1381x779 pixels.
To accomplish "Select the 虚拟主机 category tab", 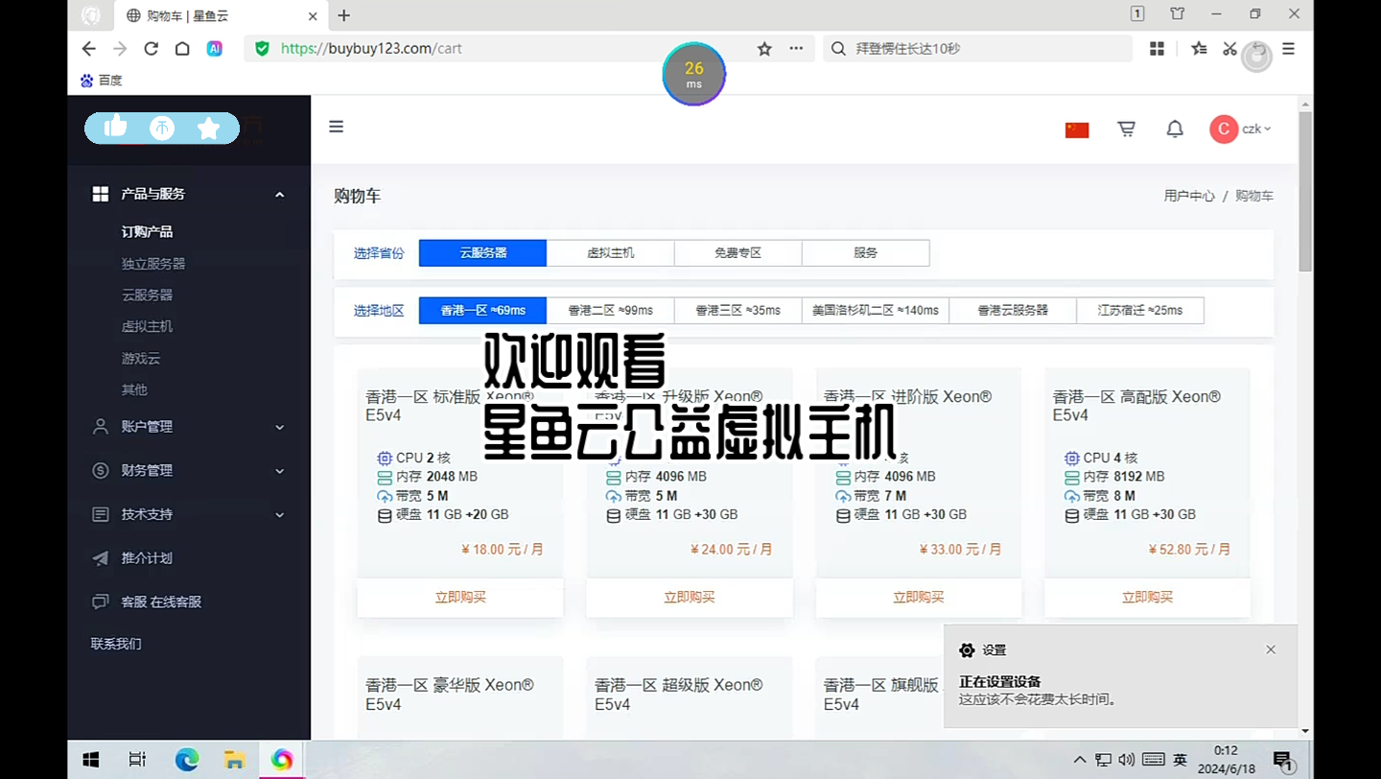I will coord(611,253).
